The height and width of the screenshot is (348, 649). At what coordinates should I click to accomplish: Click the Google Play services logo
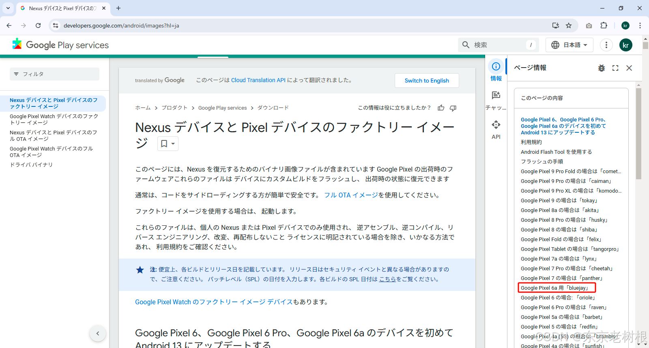61,45
